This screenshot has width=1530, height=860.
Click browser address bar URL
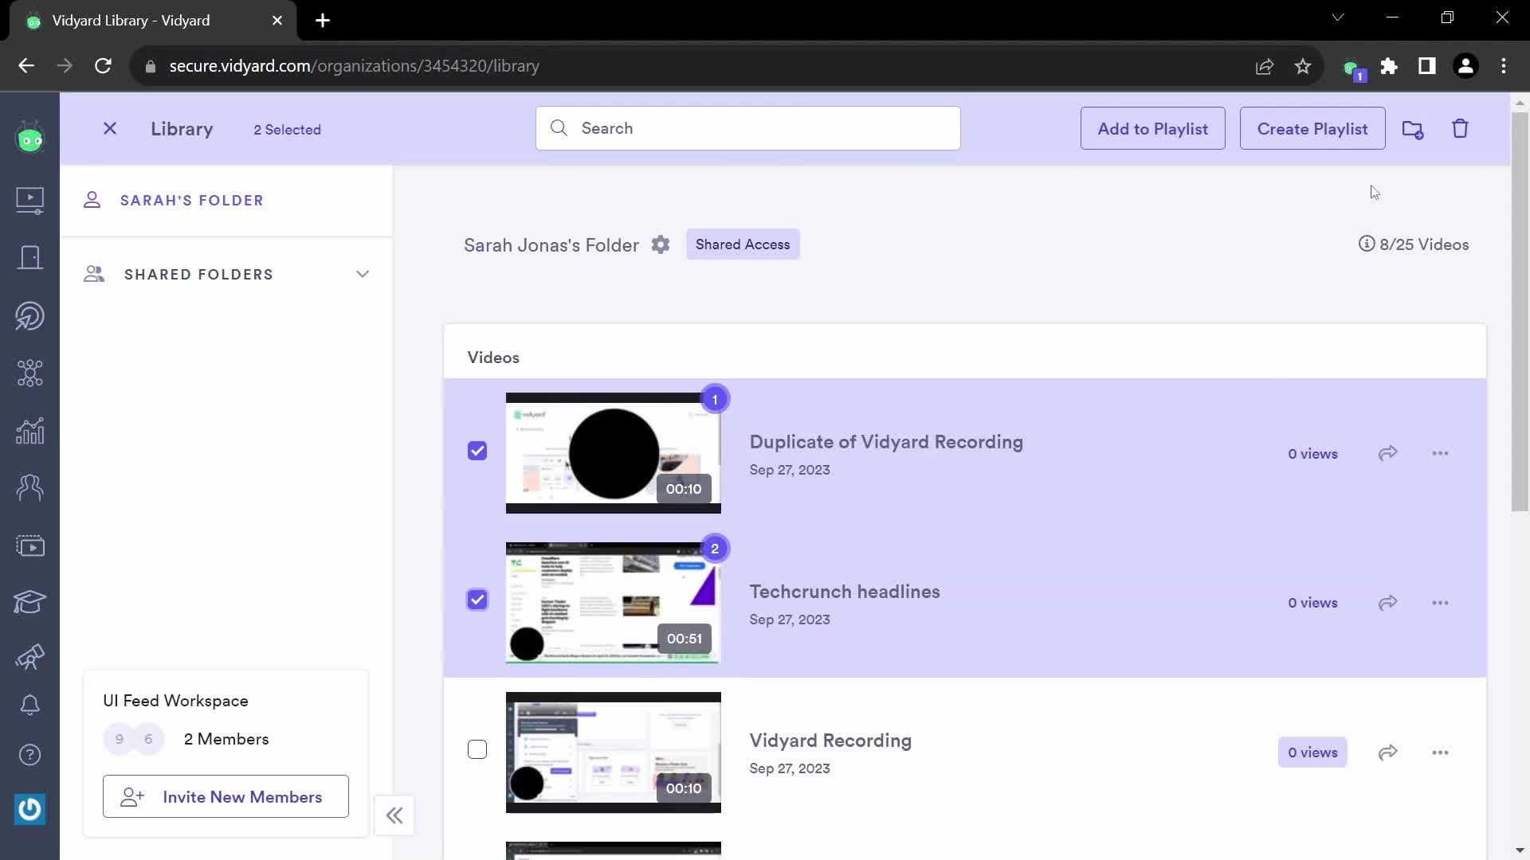(x=354, y=66)
